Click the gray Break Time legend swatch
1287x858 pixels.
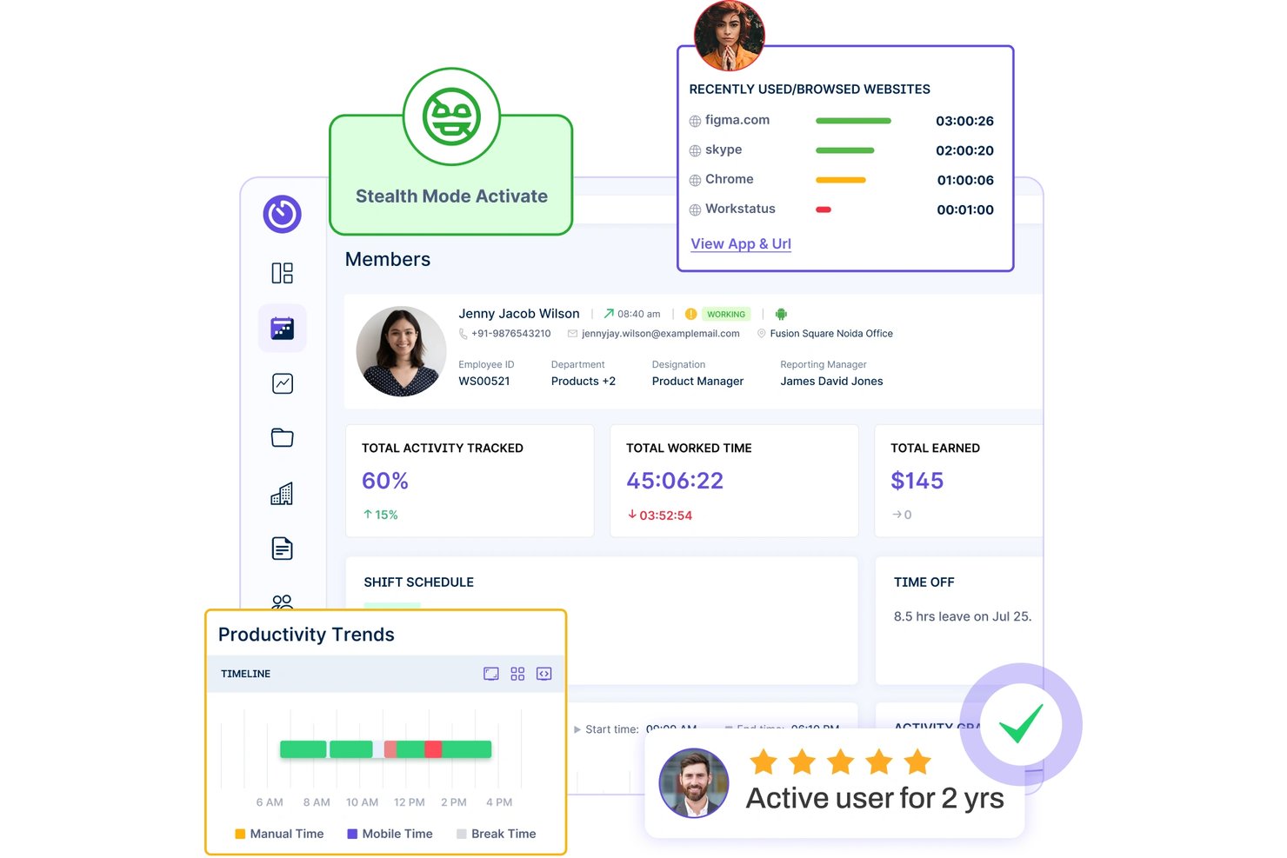(462, 834)
